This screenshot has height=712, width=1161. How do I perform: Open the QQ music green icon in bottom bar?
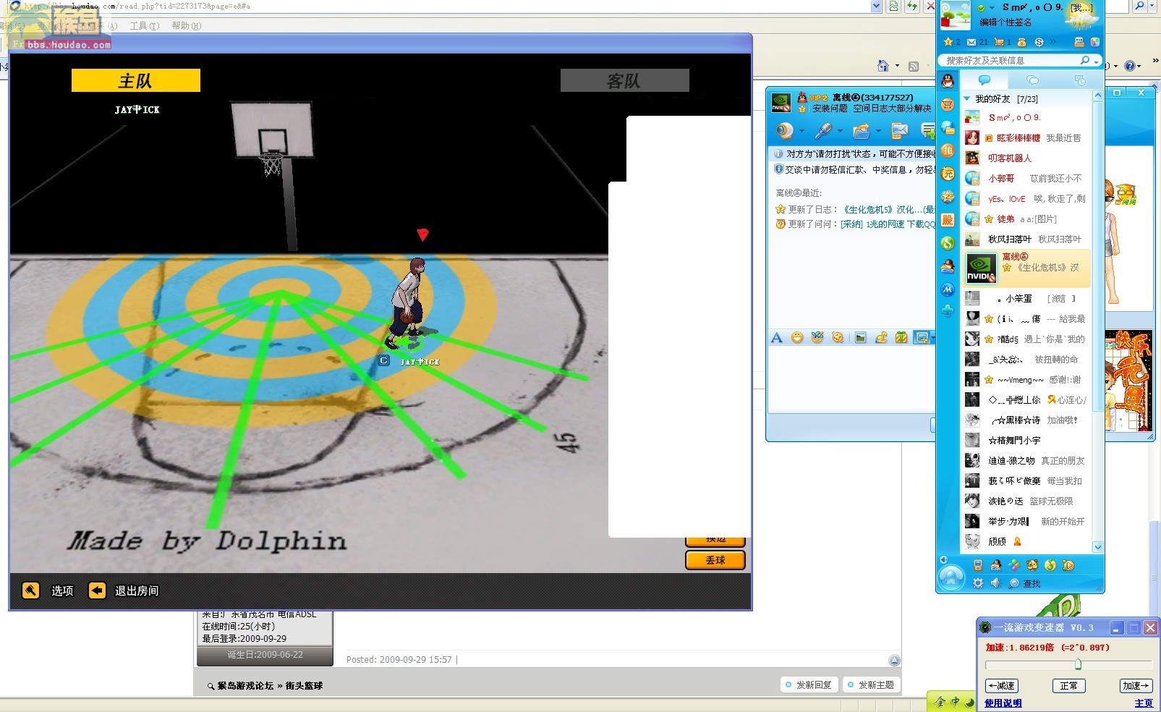[1050, 565]
